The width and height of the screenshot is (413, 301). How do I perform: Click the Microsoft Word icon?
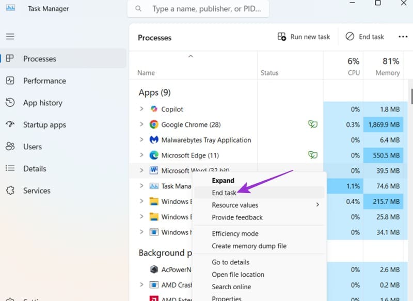tap(153, 170)
